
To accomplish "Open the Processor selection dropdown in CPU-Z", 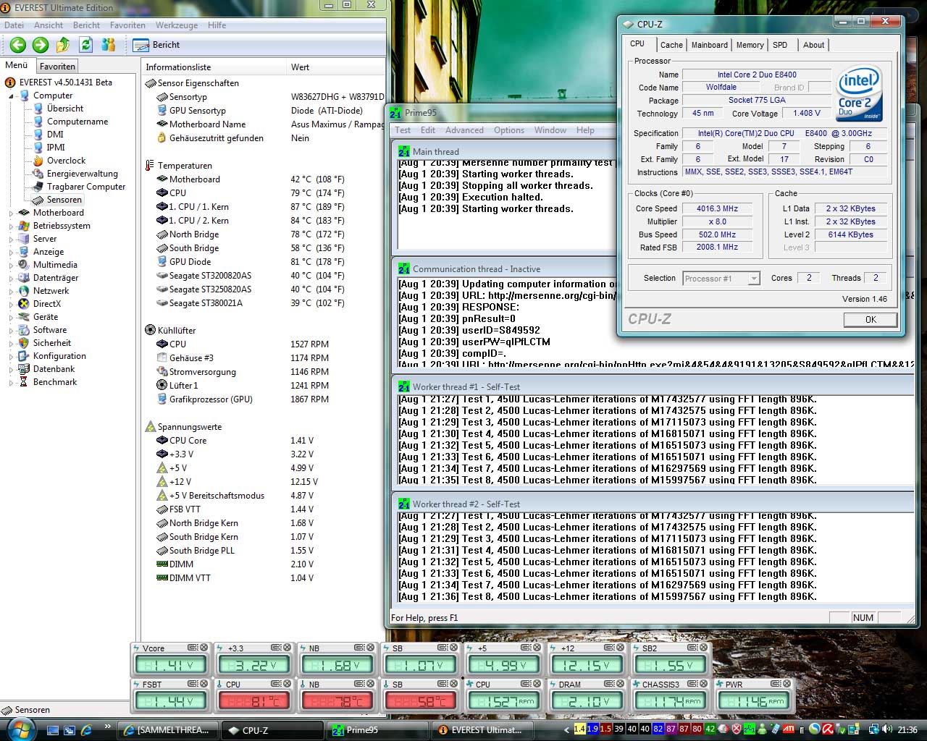I will [x=754, y=279].
